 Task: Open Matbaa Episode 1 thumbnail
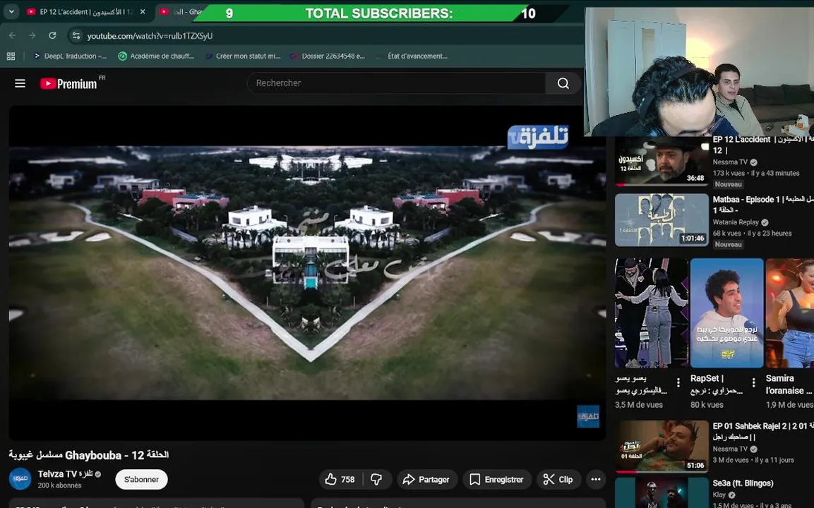[662, 220]
